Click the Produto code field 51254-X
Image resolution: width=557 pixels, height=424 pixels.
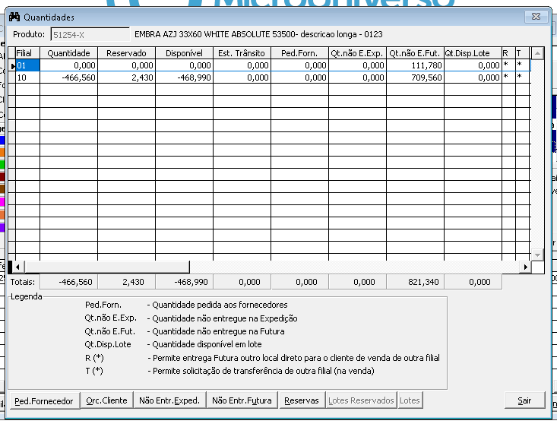pyautogui.click(x=90, y=35)
